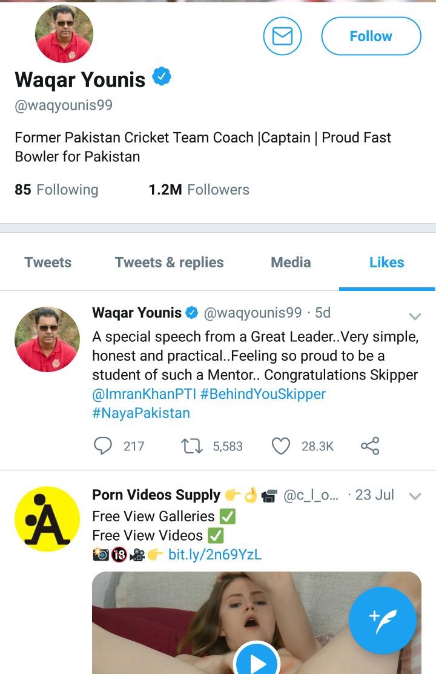
Task: Share the Waqar Younis tweet
Action: click(370, 446)
